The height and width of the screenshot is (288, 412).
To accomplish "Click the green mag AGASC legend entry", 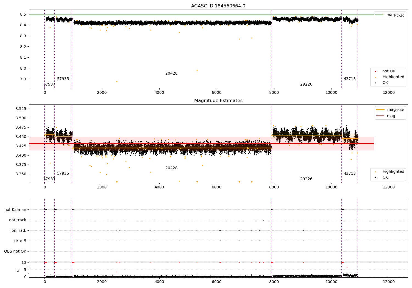I will click(390, 15).
